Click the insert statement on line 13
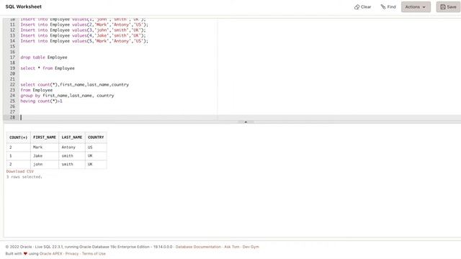461x259 pixels. 83,35
